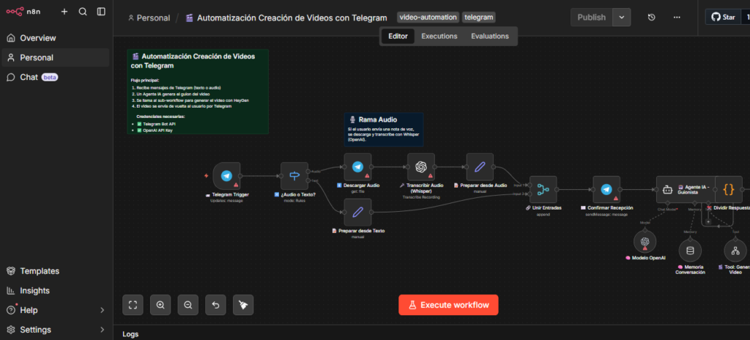Open Templates in sidebar
Screen dimensions: 750x340
click(56, 271)
